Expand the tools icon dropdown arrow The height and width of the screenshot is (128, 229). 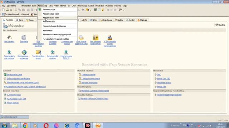[x=123, y=10]
